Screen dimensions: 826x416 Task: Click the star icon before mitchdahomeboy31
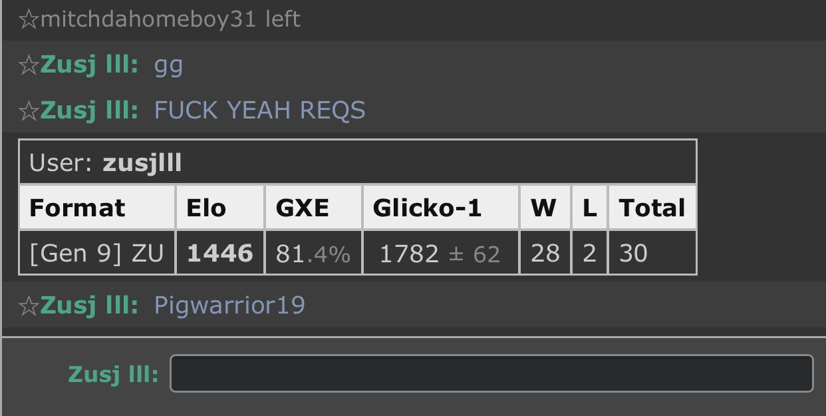(29, 20)
